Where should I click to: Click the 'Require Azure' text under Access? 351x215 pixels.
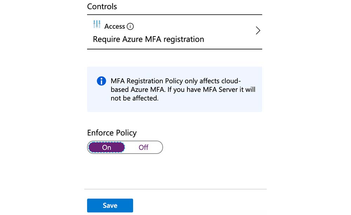click(x=117, y=39)
